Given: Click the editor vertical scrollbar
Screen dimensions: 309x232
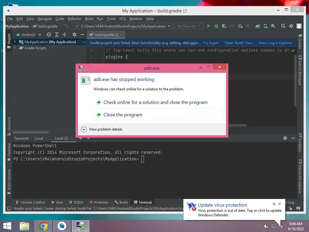Looking at the screenshot, I should [295, 80].
